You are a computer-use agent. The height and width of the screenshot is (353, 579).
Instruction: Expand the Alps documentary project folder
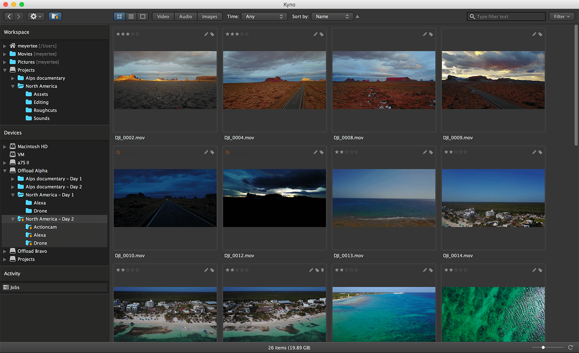pos(12,78)
